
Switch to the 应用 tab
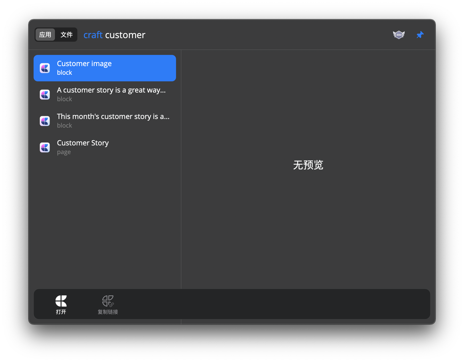[45, 35]
